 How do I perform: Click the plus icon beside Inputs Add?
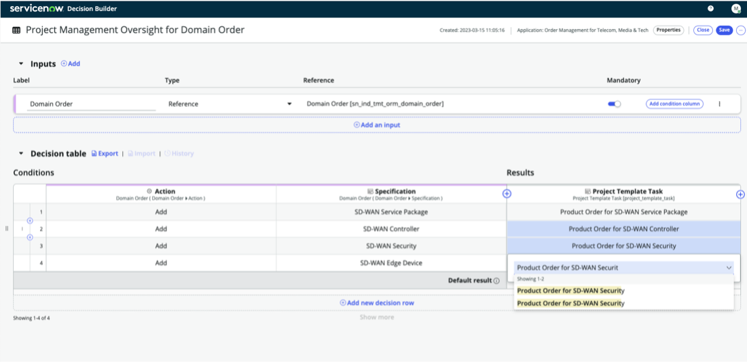coord(64,63)
